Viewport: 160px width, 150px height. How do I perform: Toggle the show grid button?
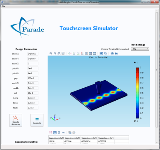(x=90, y=54)
